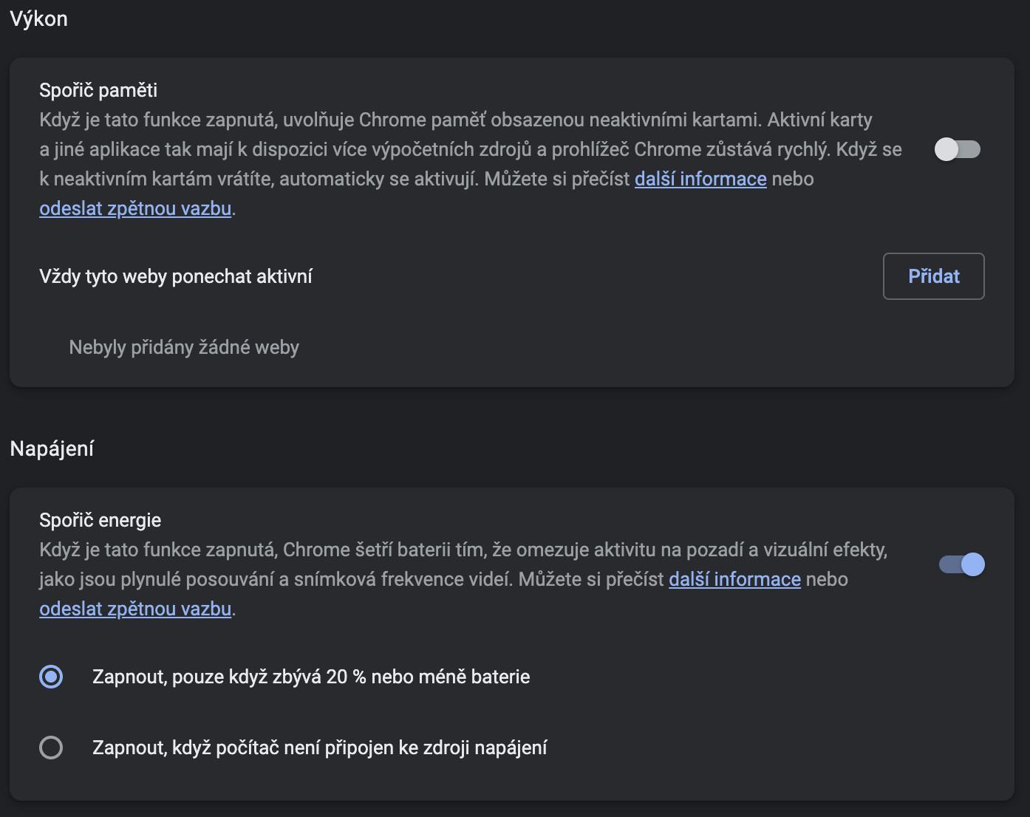Click label 'Zapnout, když počítač není připojen'

tap(319, 748)
